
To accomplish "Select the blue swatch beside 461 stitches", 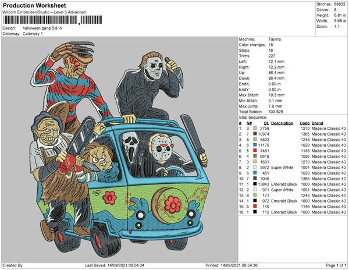I will point(255,173).
